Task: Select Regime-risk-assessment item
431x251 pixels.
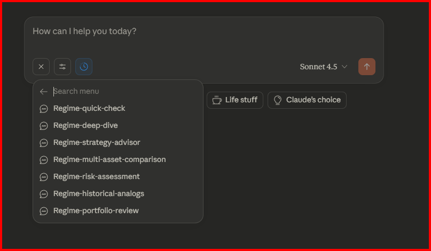Action: pyautogui.click(x=96, y=176)
